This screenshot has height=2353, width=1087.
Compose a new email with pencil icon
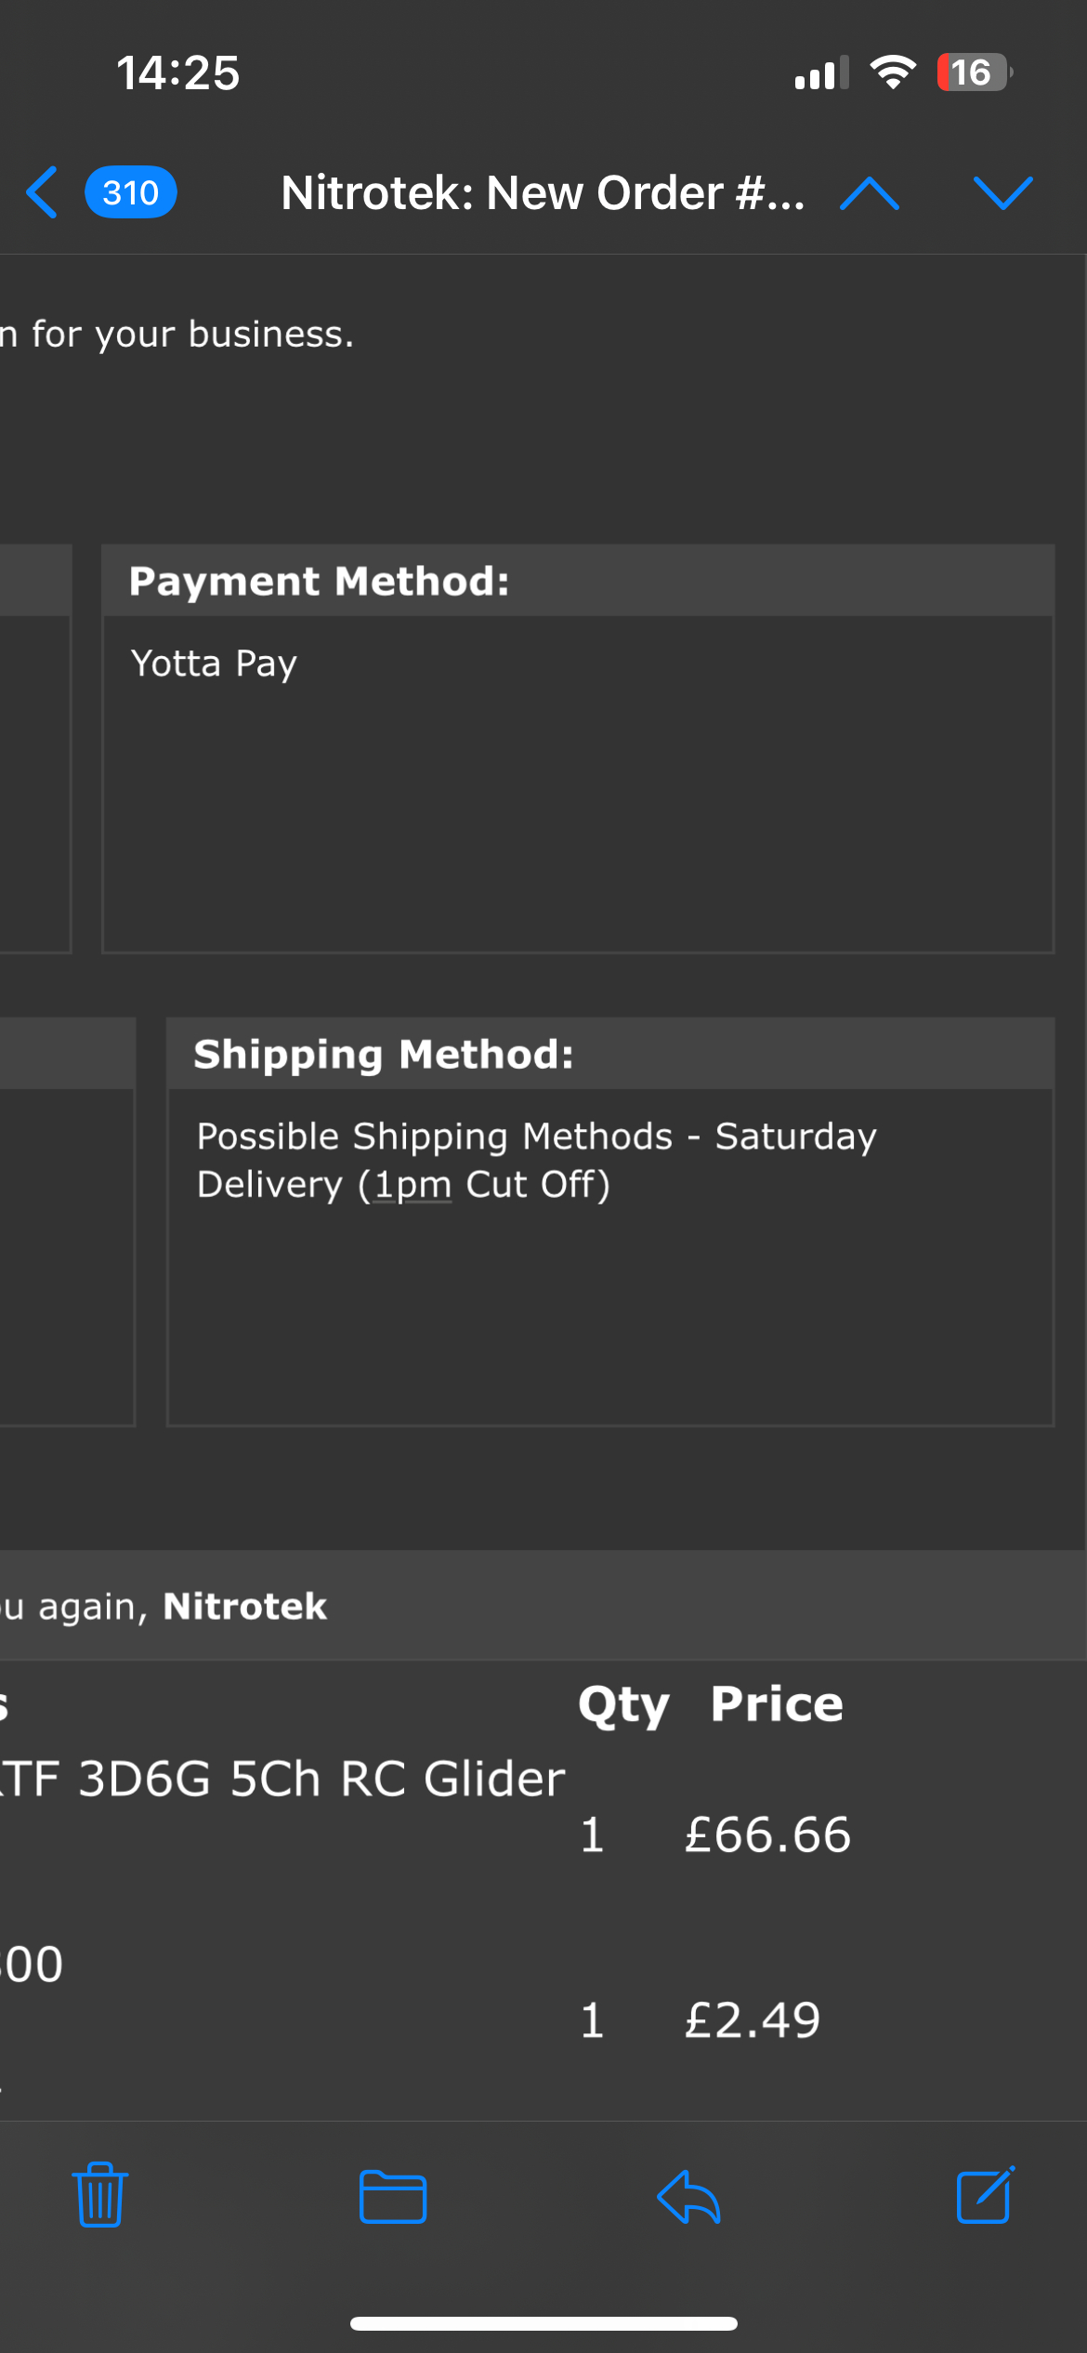pos(985,2195)
